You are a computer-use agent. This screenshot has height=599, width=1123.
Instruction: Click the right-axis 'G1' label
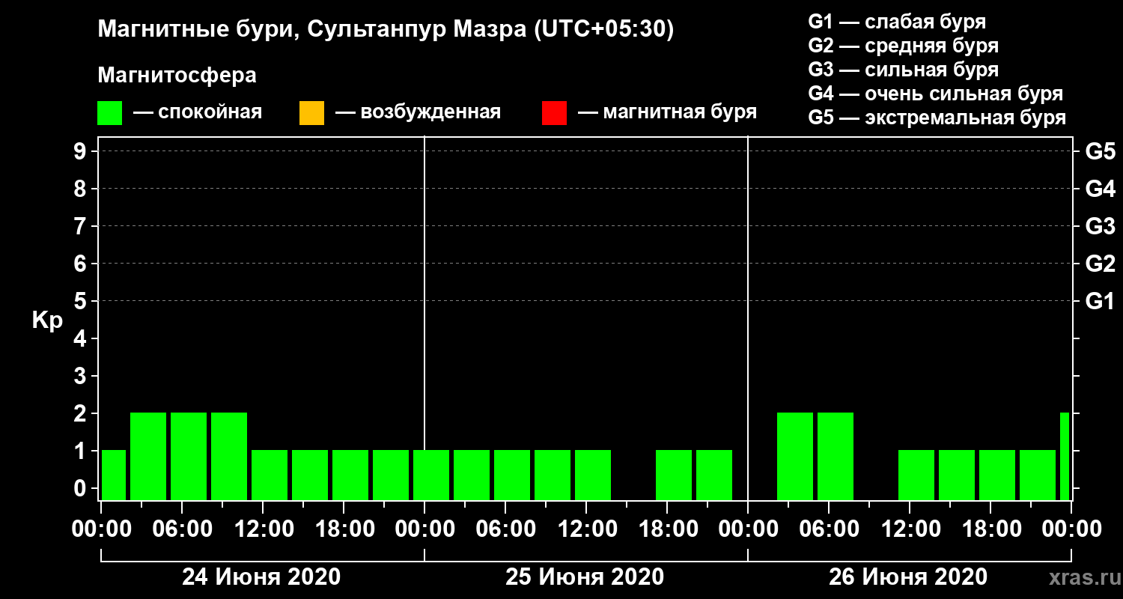(1100, 301)
